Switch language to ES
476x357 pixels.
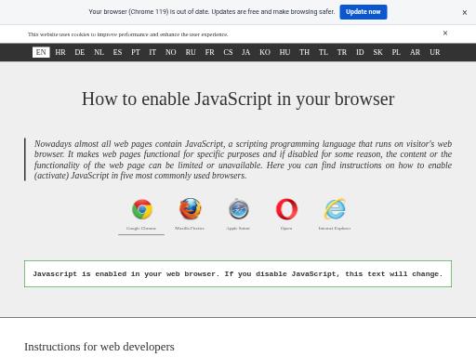[x=117, y=52]
